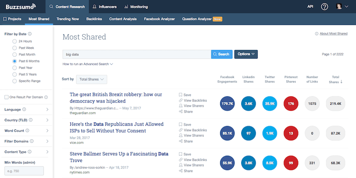Click the help question mark icon
This screenshot has height=178, width=356.
pos(324,7)
